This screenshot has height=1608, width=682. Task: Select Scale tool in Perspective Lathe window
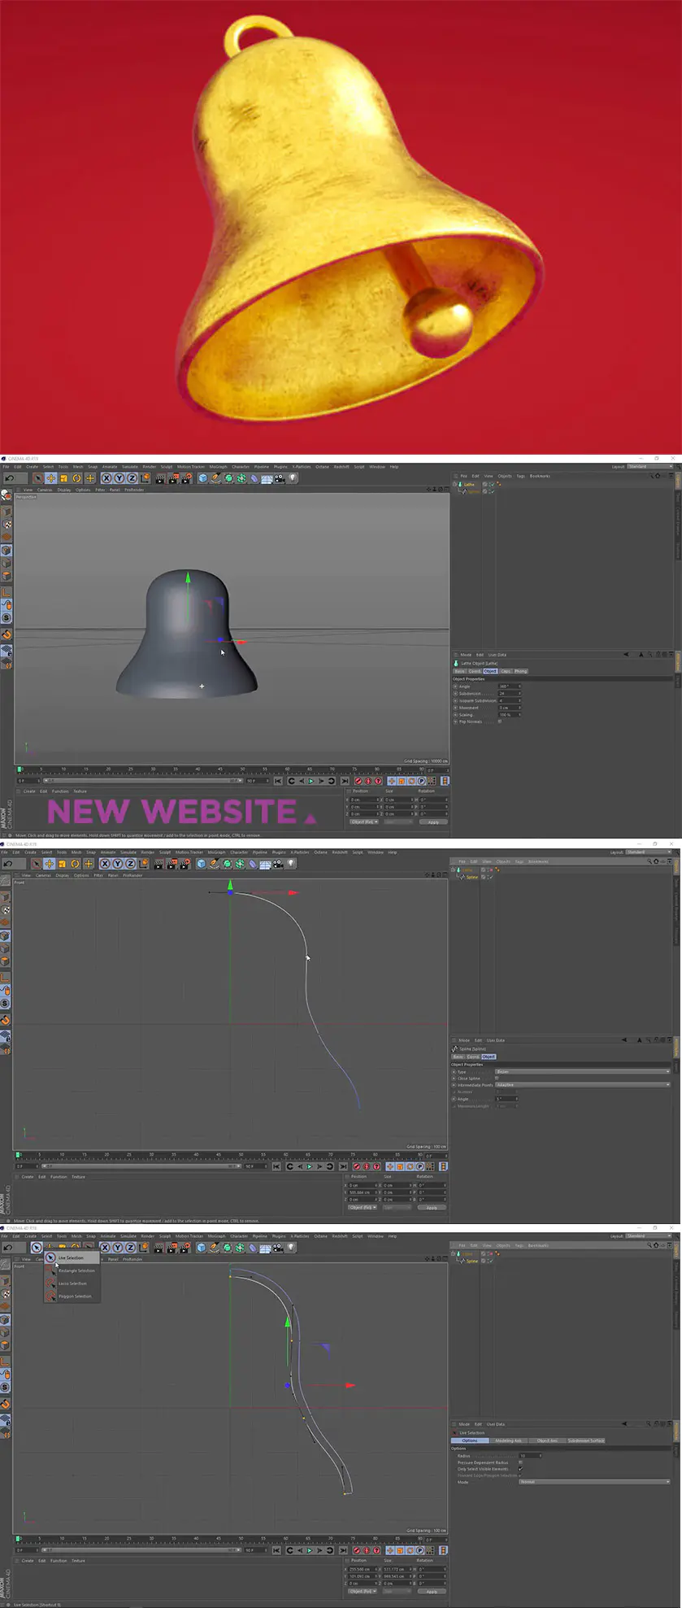pos(63,478)
